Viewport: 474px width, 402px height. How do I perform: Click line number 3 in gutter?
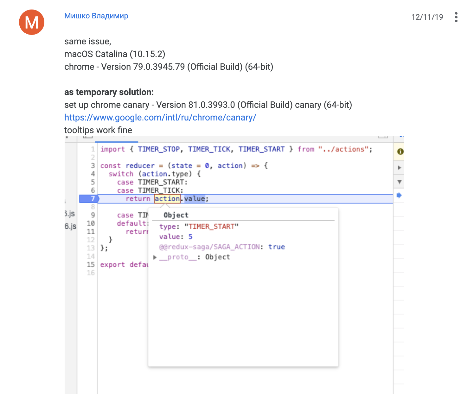tap(93, 166)
